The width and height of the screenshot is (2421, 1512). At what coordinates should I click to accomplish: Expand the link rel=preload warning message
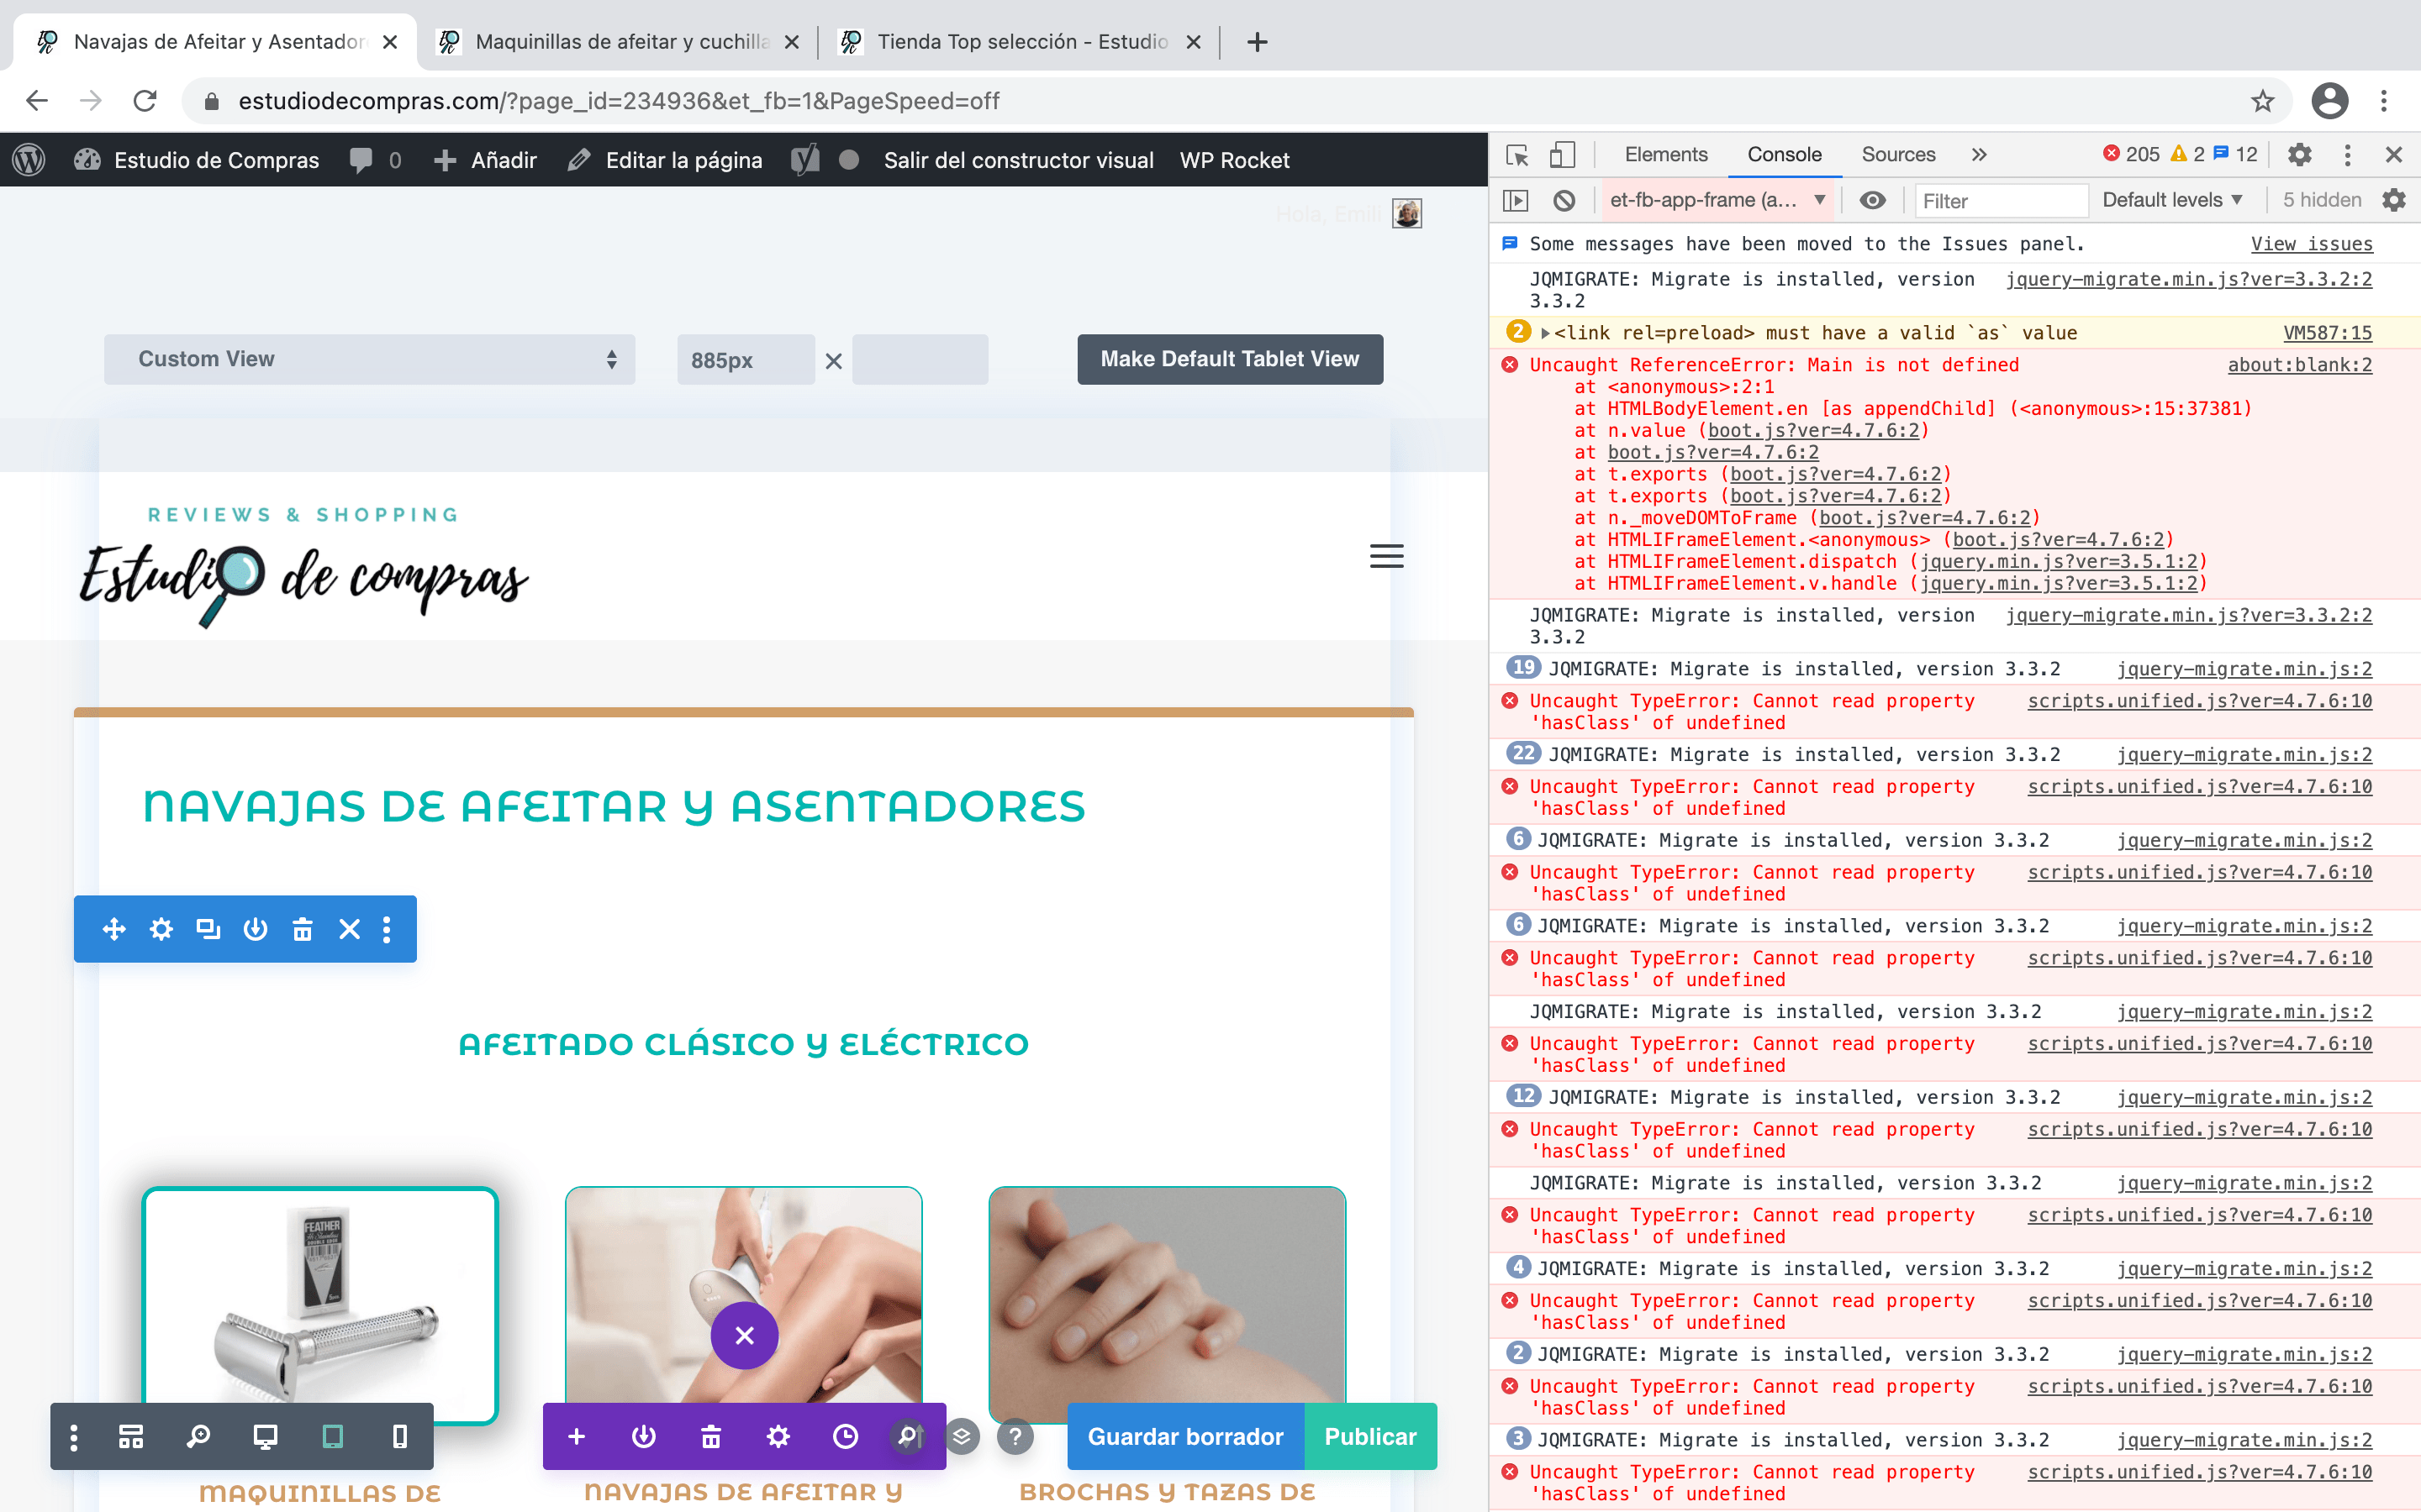1546,333
